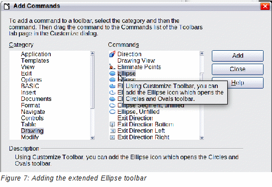Choose the Application category
The image size is (272, 187).
tap(36, 54)
